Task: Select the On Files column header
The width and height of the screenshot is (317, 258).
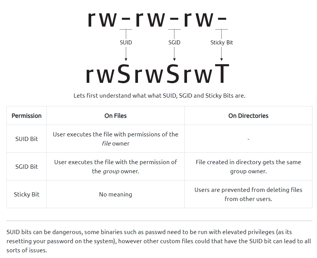Action: pyautogui.click(x=116, y=116)
